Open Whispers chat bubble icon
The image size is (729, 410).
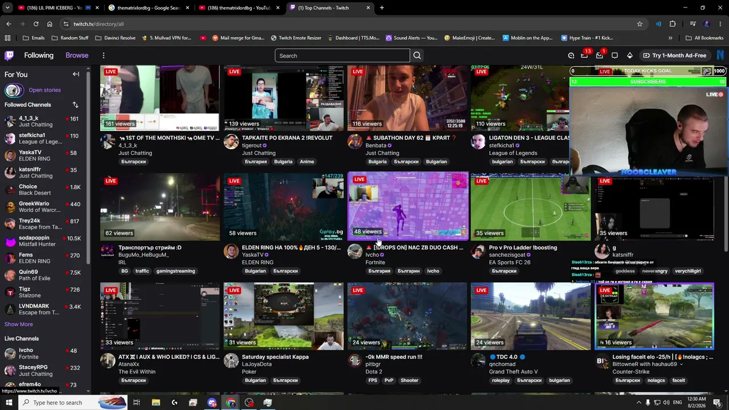(615, 55)
